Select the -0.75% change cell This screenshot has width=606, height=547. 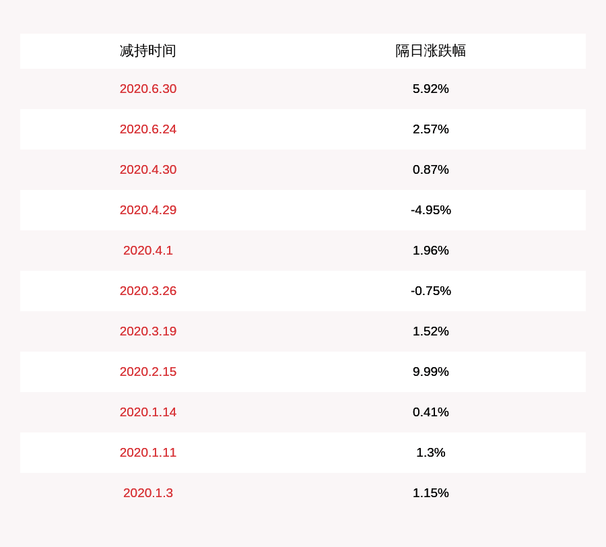(431, 291)
